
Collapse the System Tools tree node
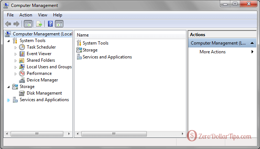(x=9, y=41)
